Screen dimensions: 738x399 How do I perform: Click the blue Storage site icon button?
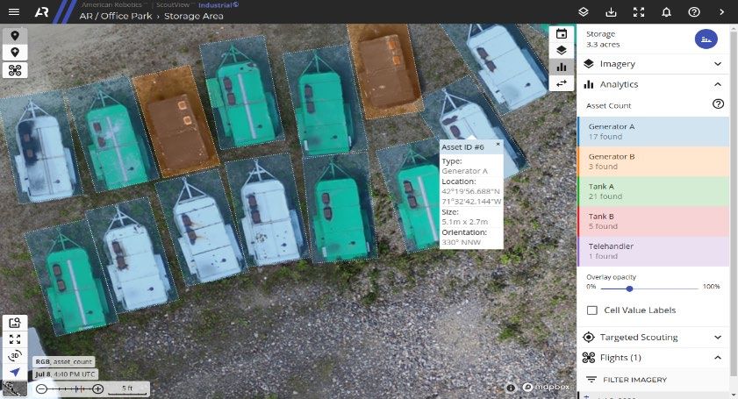coord(706,39)
